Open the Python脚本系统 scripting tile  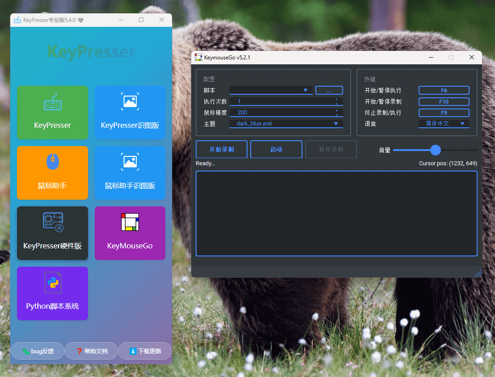pos(52,293)
